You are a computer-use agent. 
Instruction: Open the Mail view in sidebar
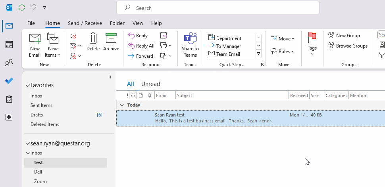pyautogui.click(x=9, y=26)
